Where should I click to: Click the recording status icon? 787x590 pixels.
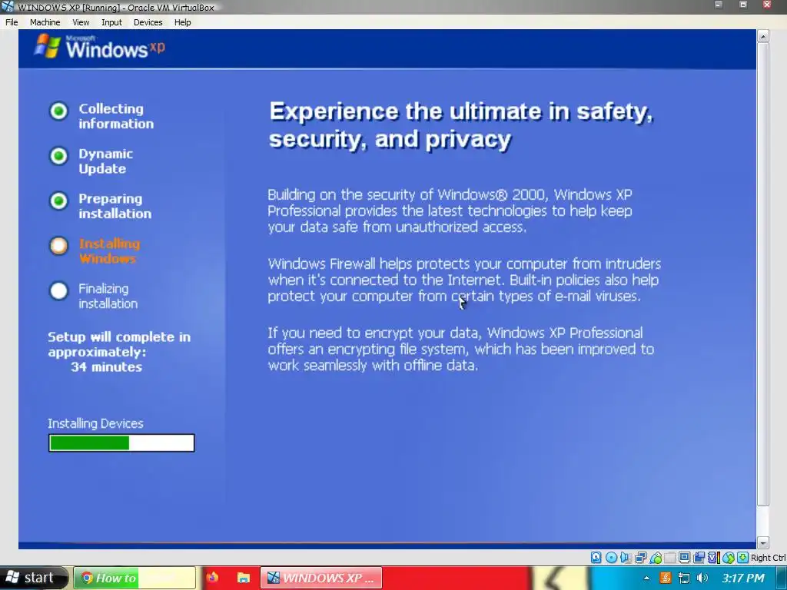coord(699,558)
